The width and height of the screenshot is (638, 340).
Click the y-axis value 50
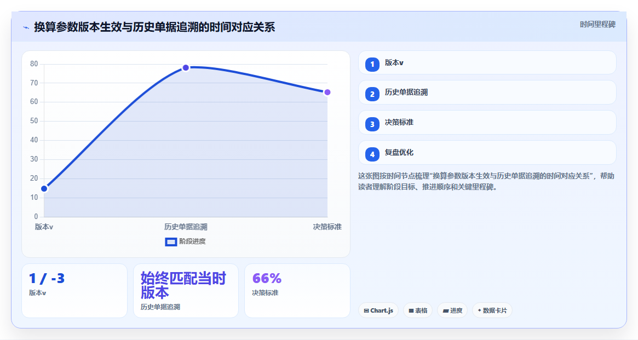click(34, 121)
